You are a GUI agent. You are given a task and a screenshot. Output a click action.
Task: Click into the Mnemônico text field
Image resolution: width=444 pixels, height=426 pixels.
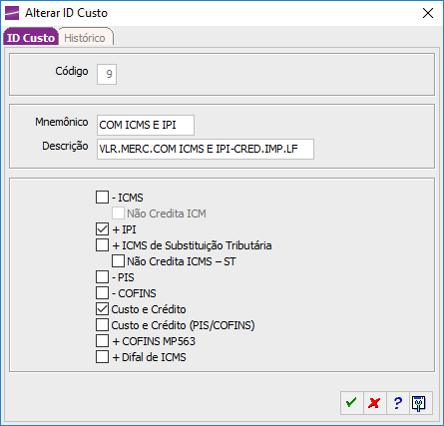click(146, 125)
